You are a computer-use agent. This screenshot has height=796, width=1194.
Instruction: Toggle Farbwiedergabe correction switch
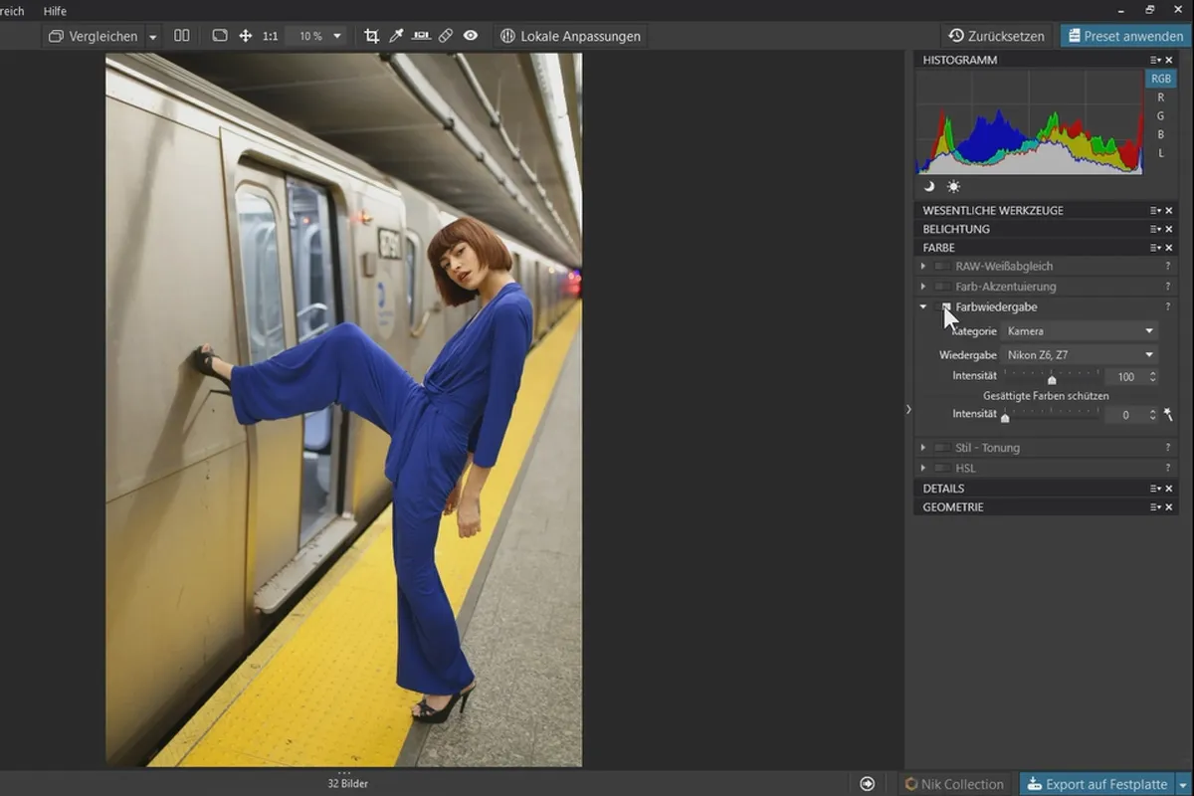coord(944,307)
